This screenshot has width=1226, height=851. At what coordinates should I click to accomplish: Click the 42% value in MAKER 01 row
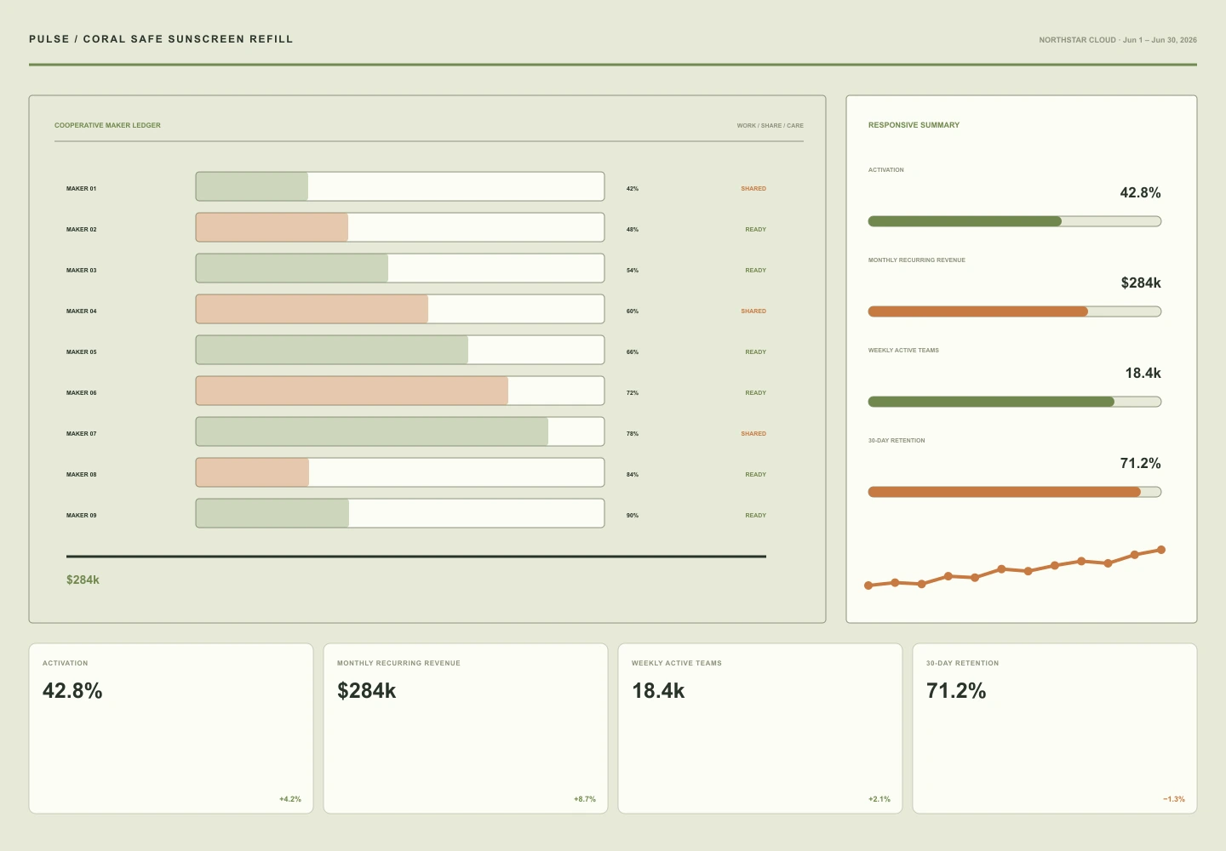click(633, 189)
